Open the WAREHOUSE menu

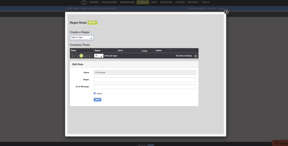tap(127, 2)
